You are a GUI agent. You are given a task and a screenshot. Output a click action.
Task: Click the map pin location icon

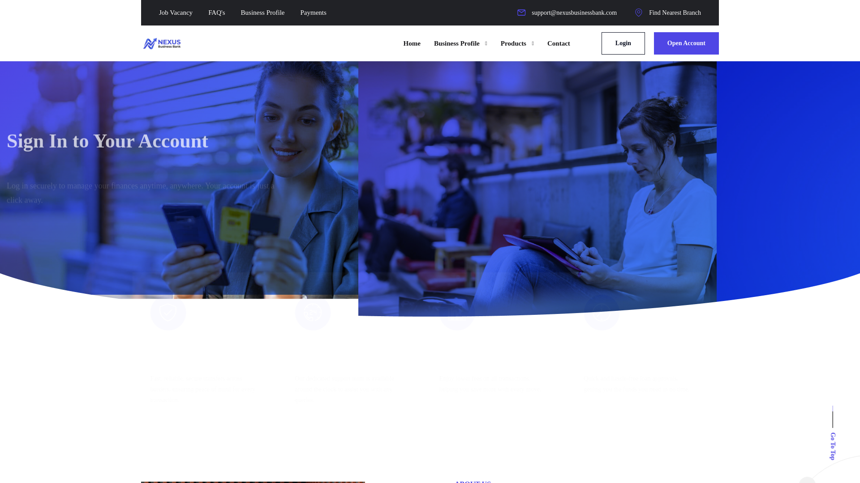point(639,13)
